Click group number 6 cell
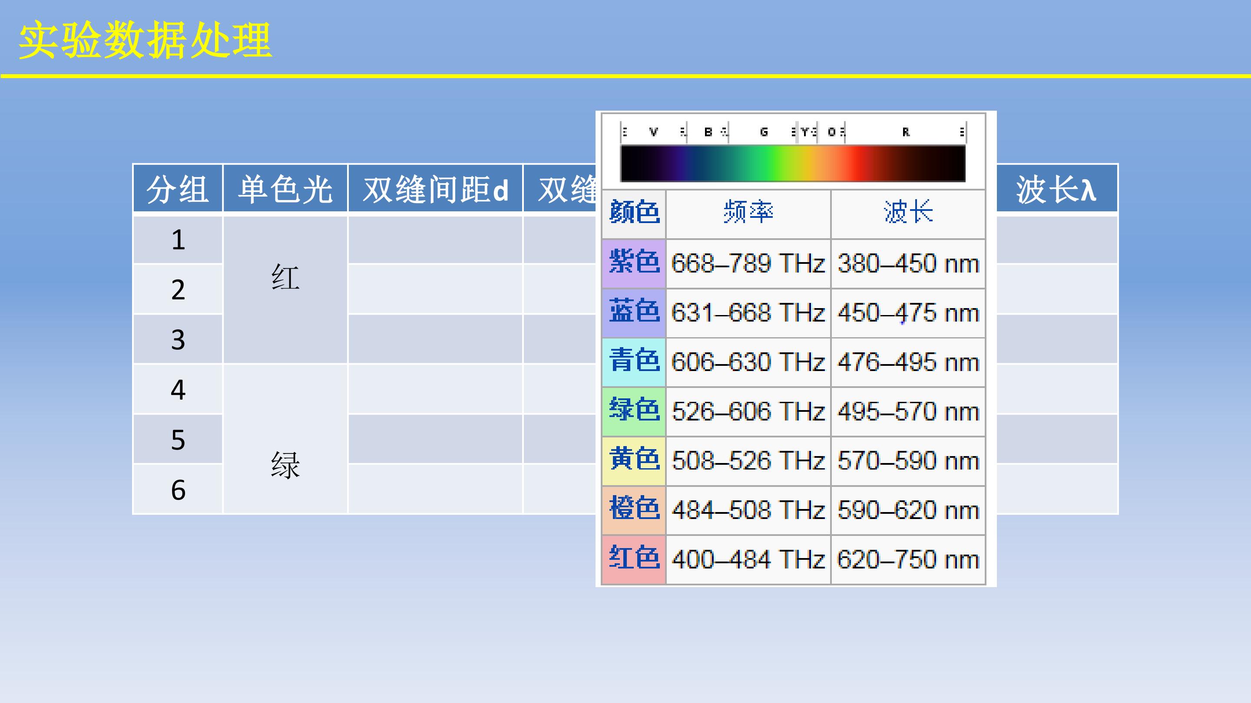The height and width of the screenshot is (703, 1251). click(x=178, y=489)
